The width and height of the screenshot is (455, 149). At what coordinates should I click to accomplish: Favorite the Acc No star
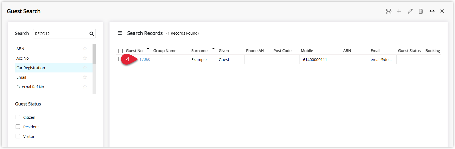point(85,58)
